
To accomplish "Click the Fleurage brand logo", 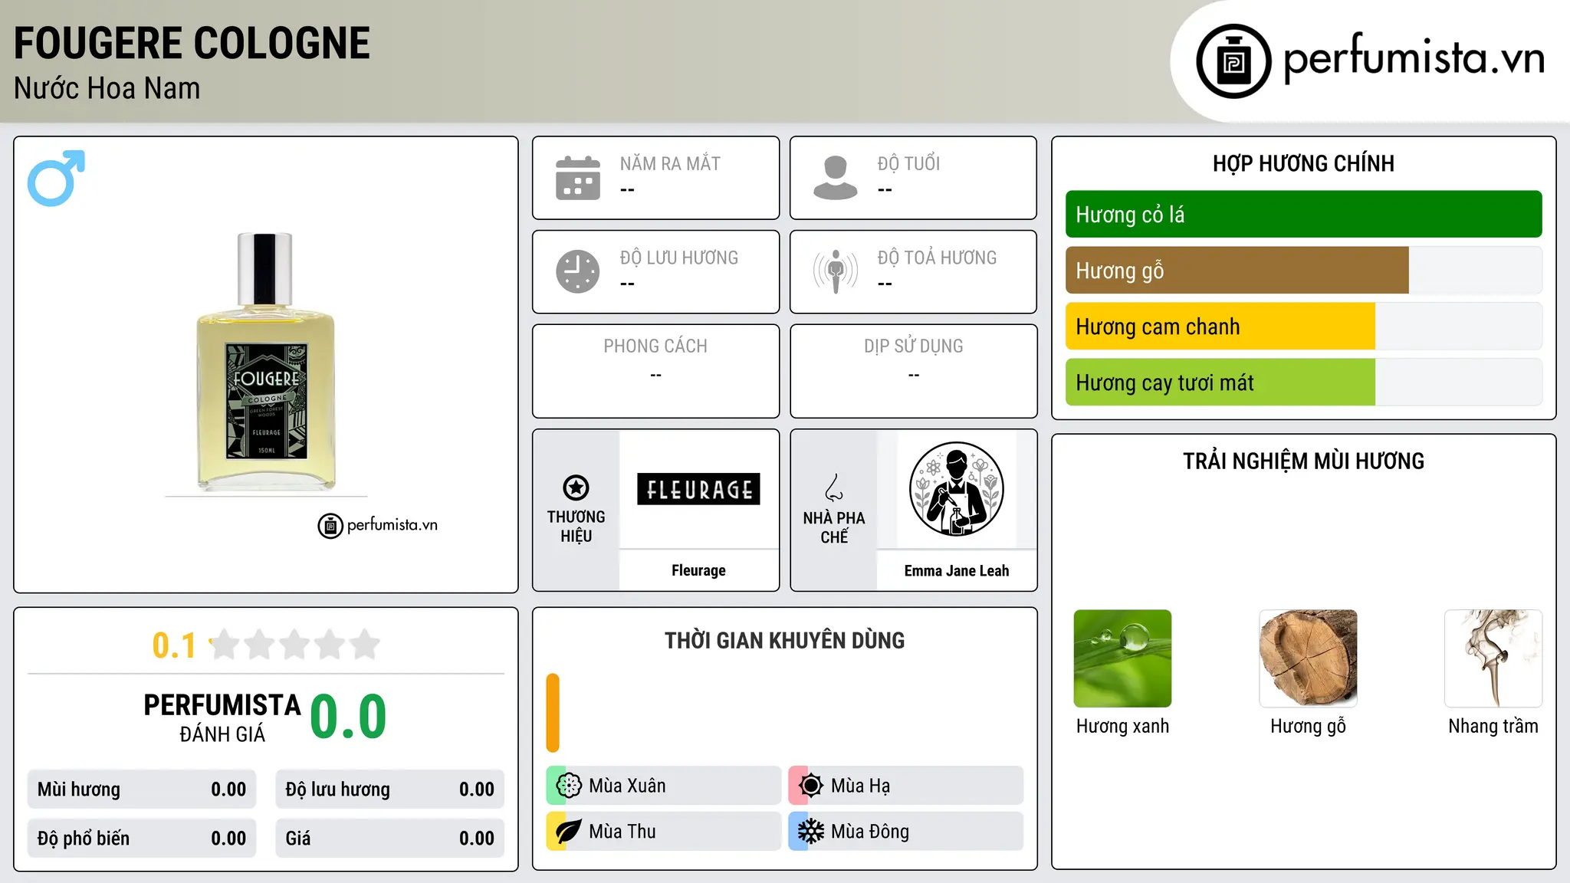I will pos(698,489).
